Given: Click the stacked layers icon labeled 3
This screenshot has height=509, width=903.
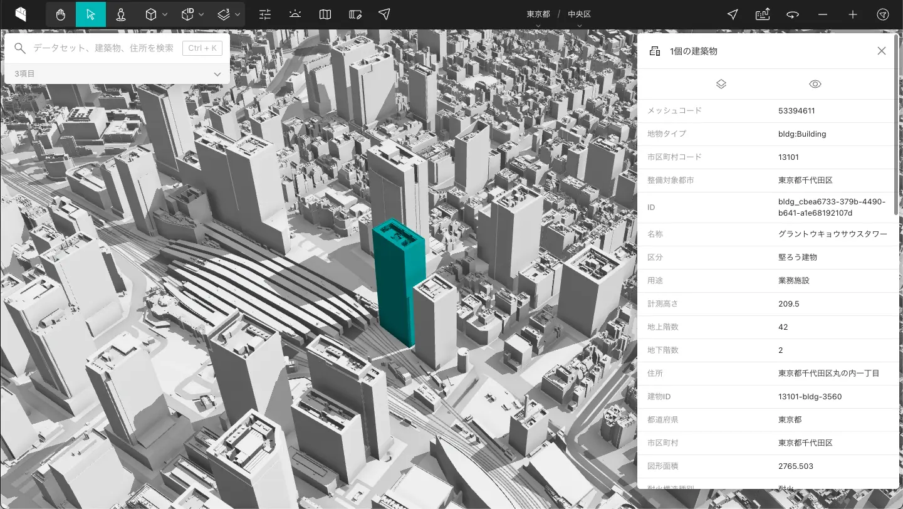Looking at the screenshot, I should (224, 14).
